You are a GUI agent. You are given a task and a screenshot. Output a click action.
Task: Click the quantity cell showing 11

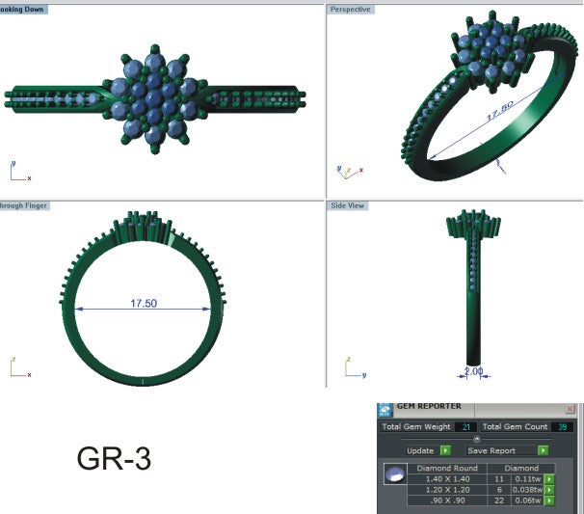click(x=499, y=479)
